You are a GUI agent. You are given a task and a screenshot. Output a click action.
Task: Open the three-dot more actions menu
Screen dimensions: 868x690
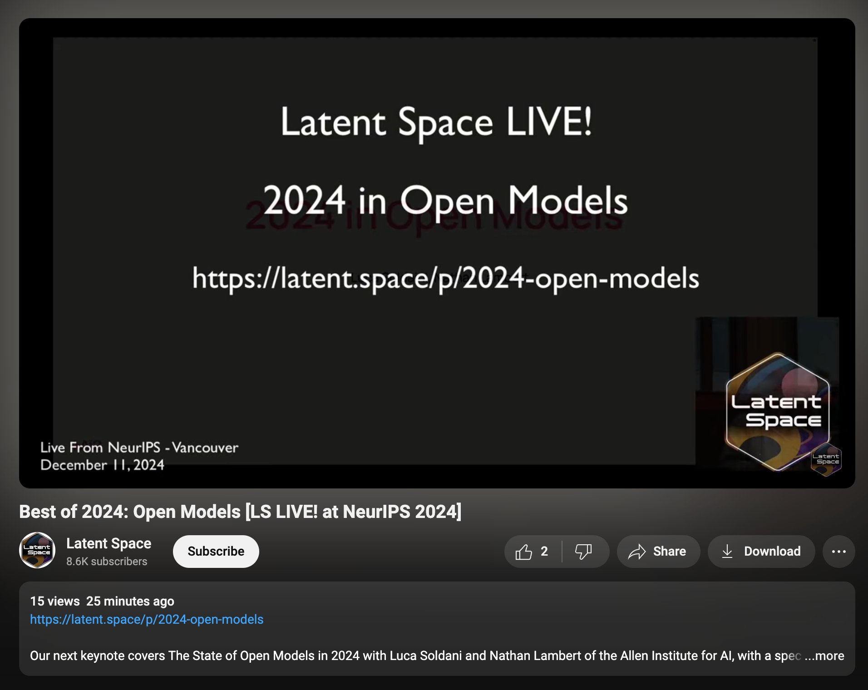[x=838, y=552]
